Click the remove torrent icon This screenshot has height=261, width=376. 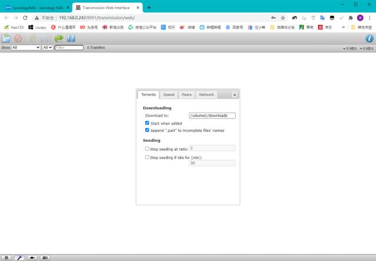pyautogui.click(x=18, y=38)
